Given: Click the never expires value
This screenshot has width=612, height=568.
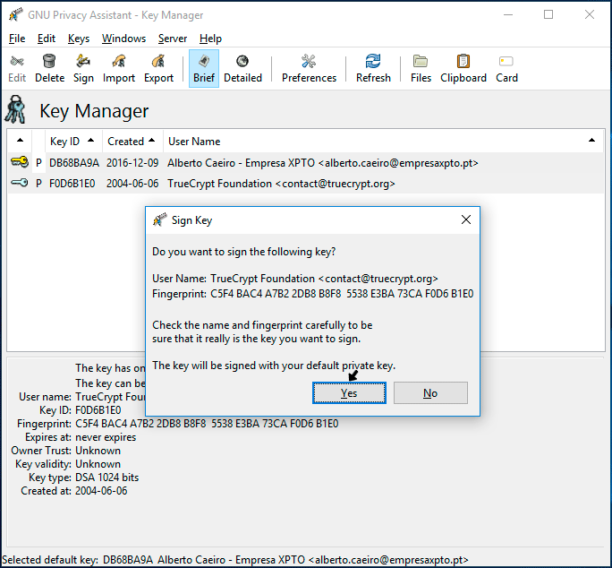Looking at the screenshot, I should tap(106, 437).
